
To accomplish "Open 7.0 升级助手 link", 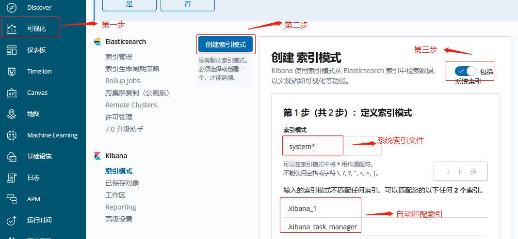I will click(x=125, y=129).
